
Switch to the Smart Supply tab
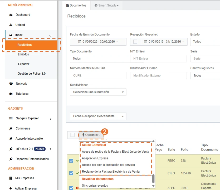(106, 5)
